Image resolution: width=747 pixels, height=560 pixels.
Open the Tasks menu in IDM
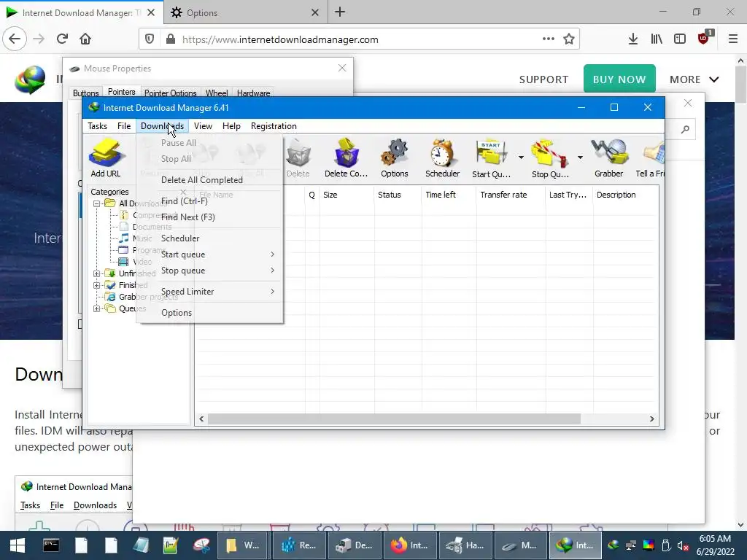point(97,125)
